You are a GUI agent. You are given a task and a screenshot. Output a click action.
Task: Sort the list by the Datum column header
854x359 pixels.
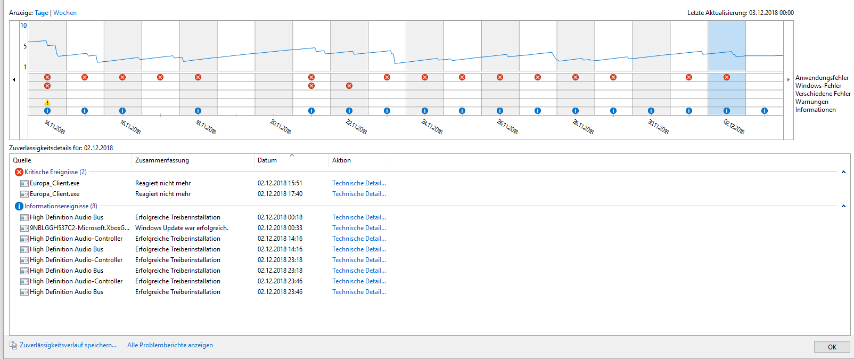(x=291, y=160)
